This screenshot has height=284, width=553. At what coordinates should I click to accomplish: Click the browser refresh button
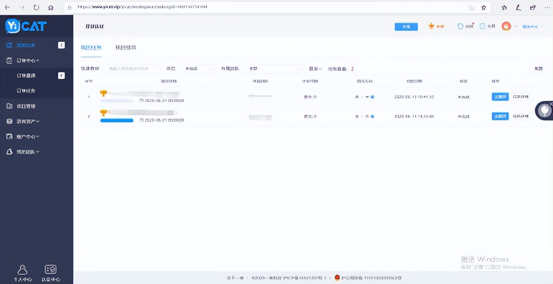click(x=37, y=7)
